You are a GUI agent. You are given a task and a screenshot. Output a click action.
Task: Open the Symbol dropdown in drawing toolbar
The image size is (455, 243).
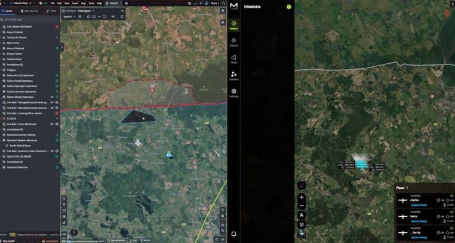click(69, 17)
